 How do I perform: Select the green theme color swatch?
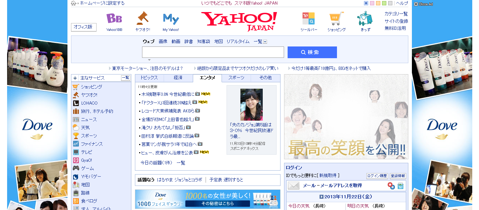coord(384,3)
